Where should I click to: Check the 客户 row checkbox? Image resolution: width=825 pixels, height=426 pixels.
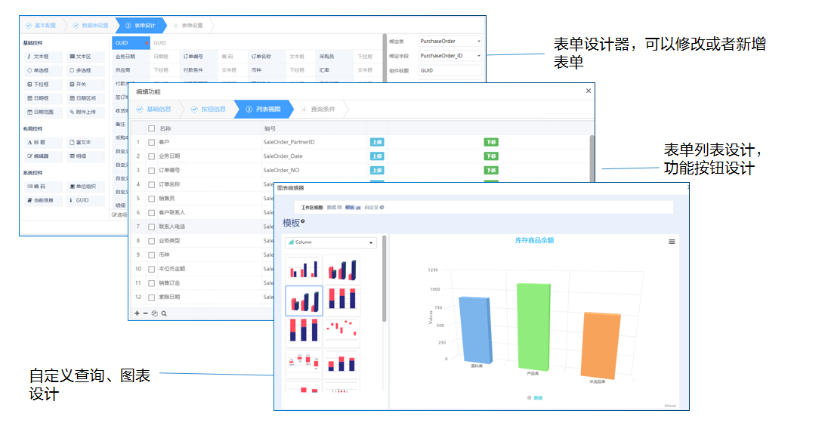pos(152,143)
